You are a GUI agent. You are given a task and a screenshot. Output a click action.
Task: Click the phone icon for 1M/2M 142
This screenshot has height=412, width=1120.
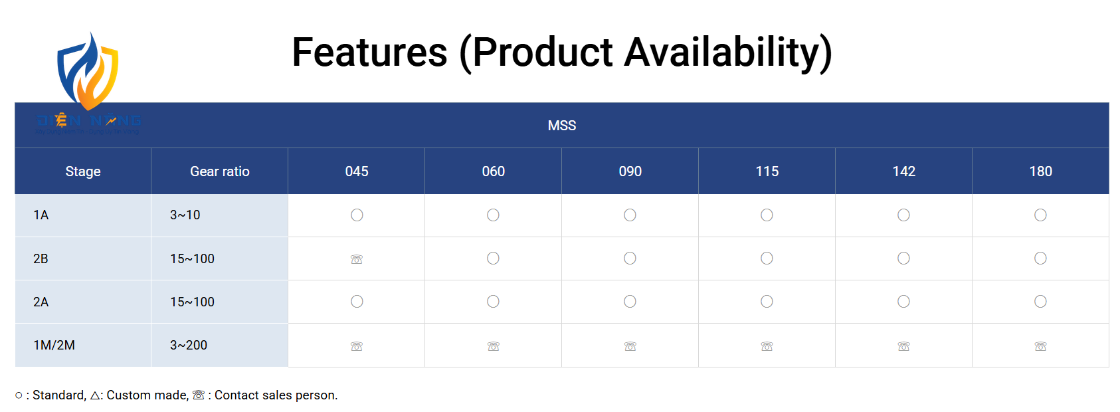pyautogui.click(x=904, y=346)
